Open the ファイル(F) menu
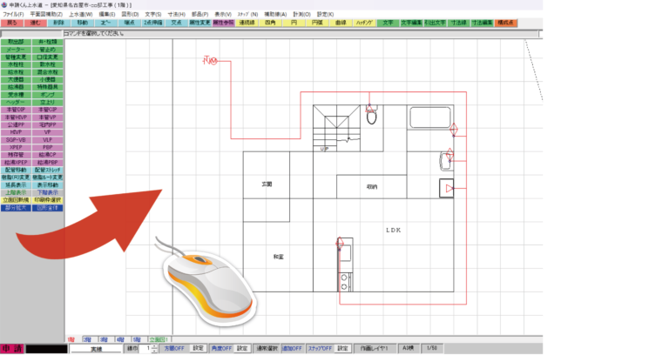669x355 pixels. (x=14, y=14)
